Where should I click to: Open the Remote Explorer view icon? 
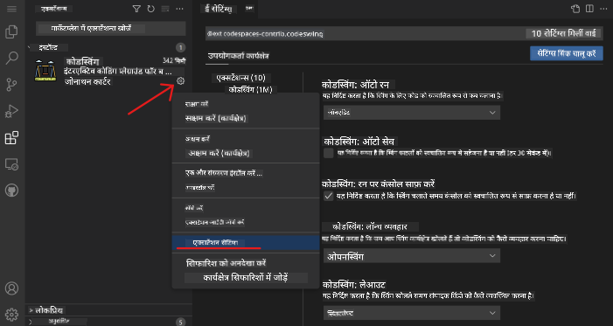11,164
